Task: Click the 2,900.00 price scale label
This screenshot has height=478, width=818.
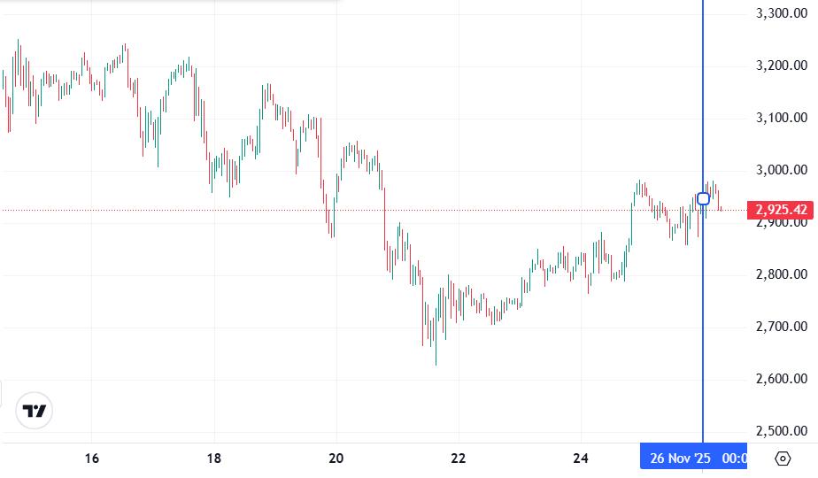Action: tap(781, 223)
